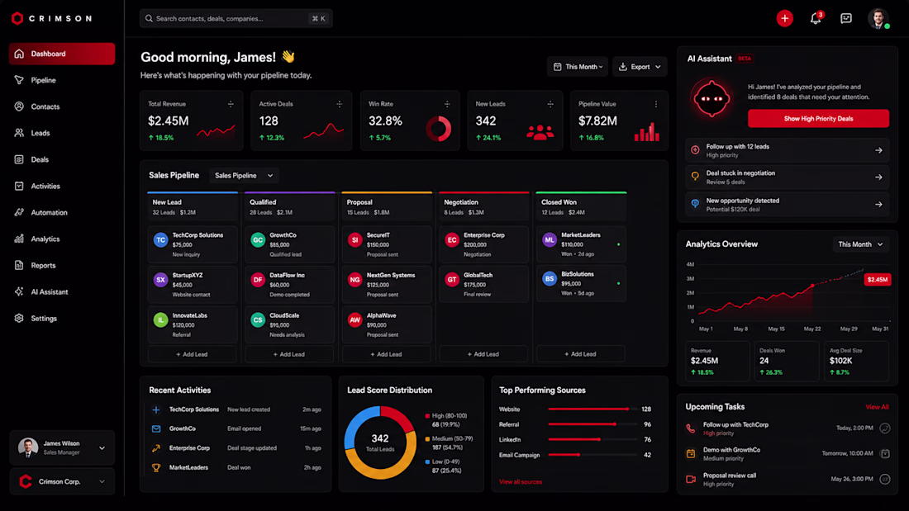This screenshot has height=511, width=909.
Task: Click the AI Assistant robot avatar
Action: pyautogui.click(x=711, y=98)
